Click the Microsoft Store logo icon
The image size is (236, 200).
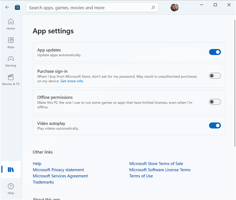coord(17,7)
